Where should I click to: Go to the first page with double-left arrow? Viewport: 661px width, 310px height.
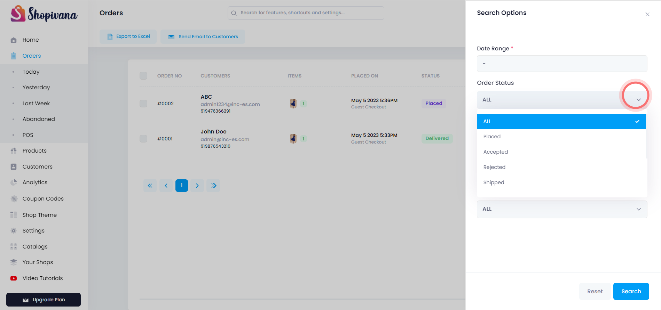tap(150, 186)
